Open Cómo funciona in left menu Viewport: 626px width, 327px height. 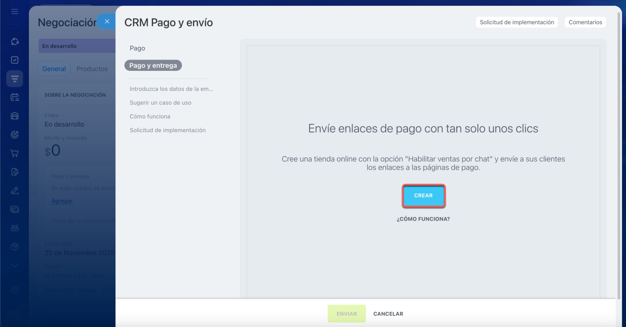coord(150,116)
